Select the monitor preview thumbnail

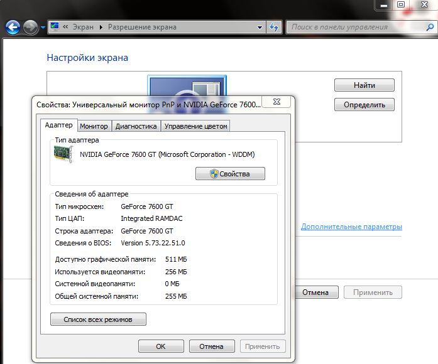(x=187, y=85)
